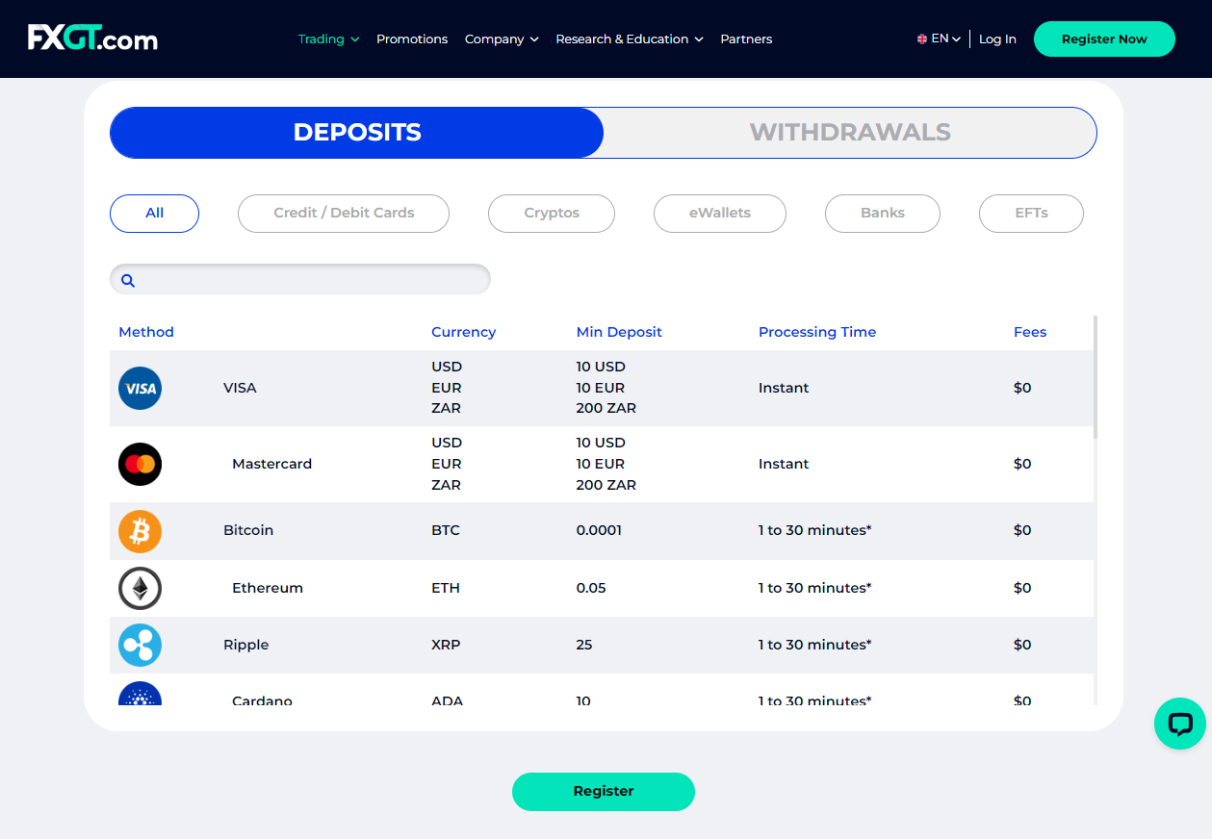Click the Register Now button
The height and width of the screenshot is (839, 1212).
tap(1104, 38)
